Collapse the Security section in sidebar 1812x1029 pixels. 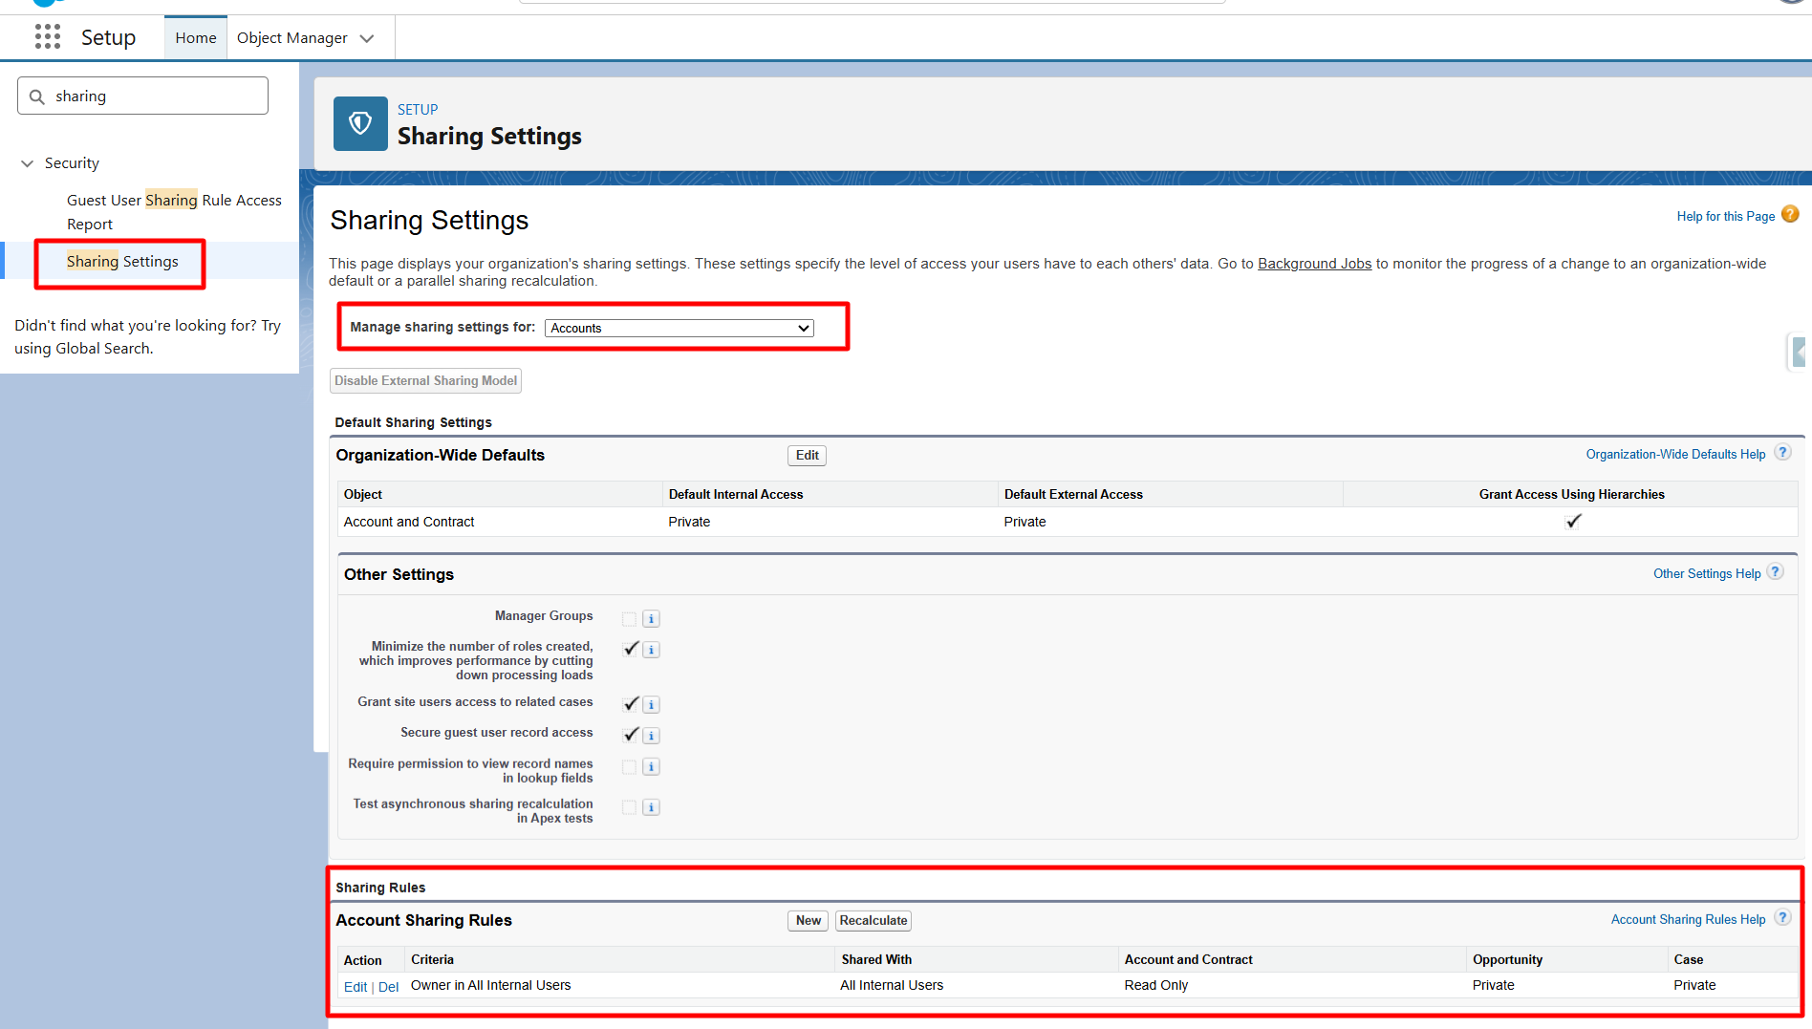point(28,163)
